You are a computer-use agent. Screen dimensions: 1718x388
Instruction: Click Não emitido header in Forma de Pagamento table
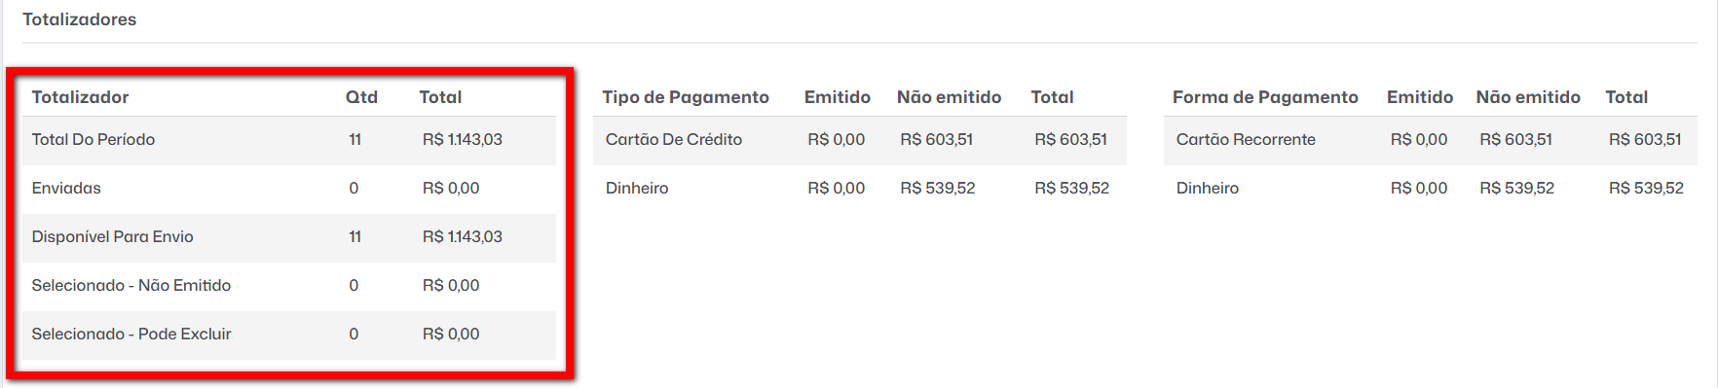[1528, 97]
